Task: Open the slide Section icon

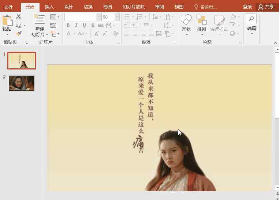Action: [53, 34]
